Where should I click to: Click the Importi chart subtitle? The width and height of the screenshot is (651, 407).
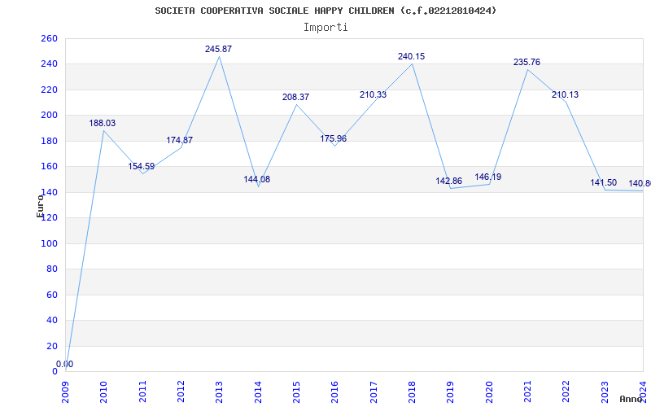(x=325, y=27)
